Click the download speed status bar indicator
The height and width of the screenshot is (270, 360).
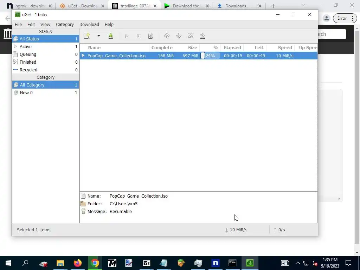pyautogui.click(x=236, y=230)
